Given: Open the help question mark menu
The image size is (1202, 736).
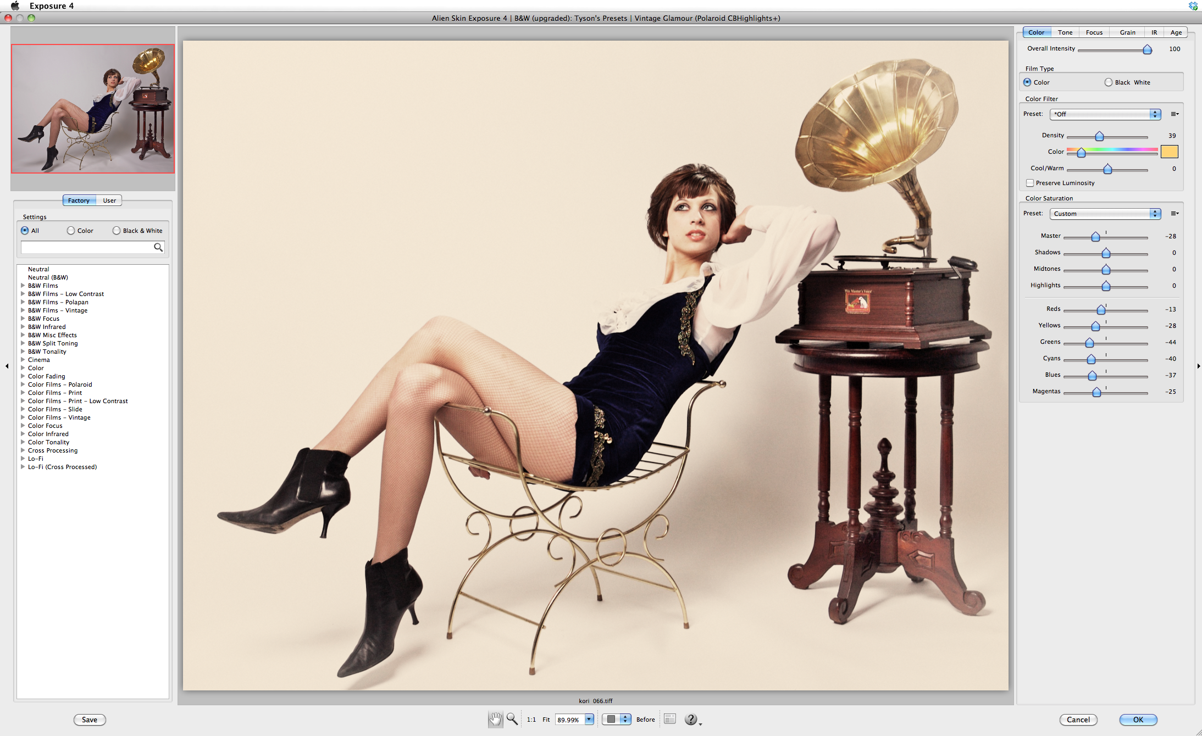Looking at the screenshot, I should pos(691,719).
